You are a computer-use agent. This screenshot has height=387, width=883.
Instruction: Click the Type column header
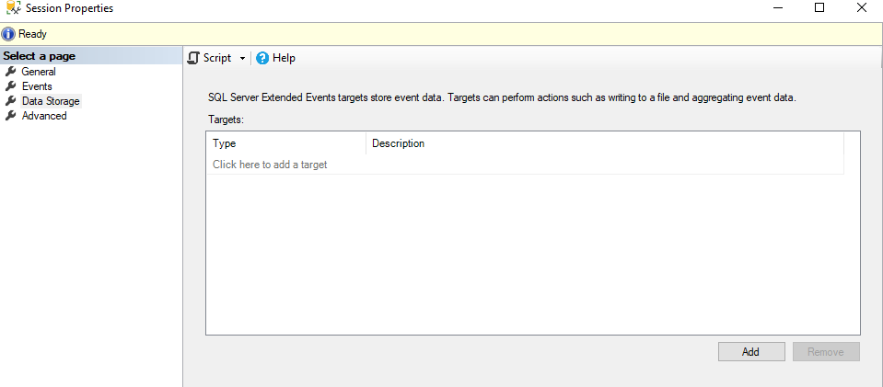click(225, 143)
